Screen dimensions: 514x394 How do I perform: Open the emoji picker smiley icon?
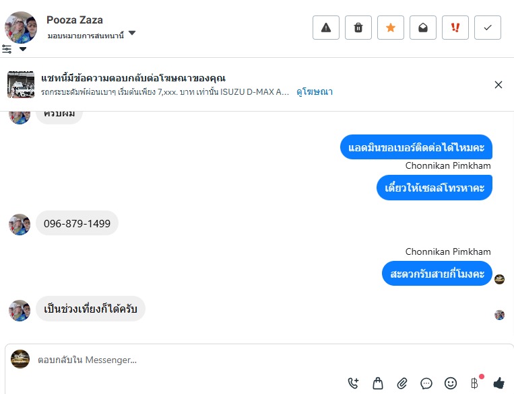(x=451, y=383)
